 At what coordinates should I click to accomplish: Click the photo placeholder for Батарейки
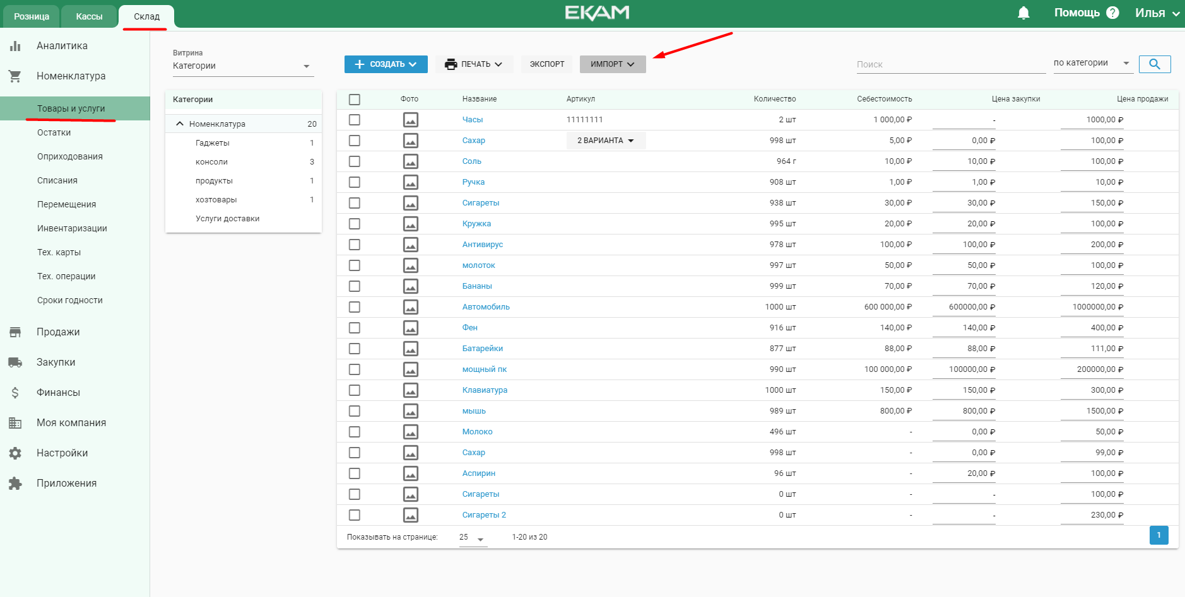pyautogui.click(x=411, y=349)
